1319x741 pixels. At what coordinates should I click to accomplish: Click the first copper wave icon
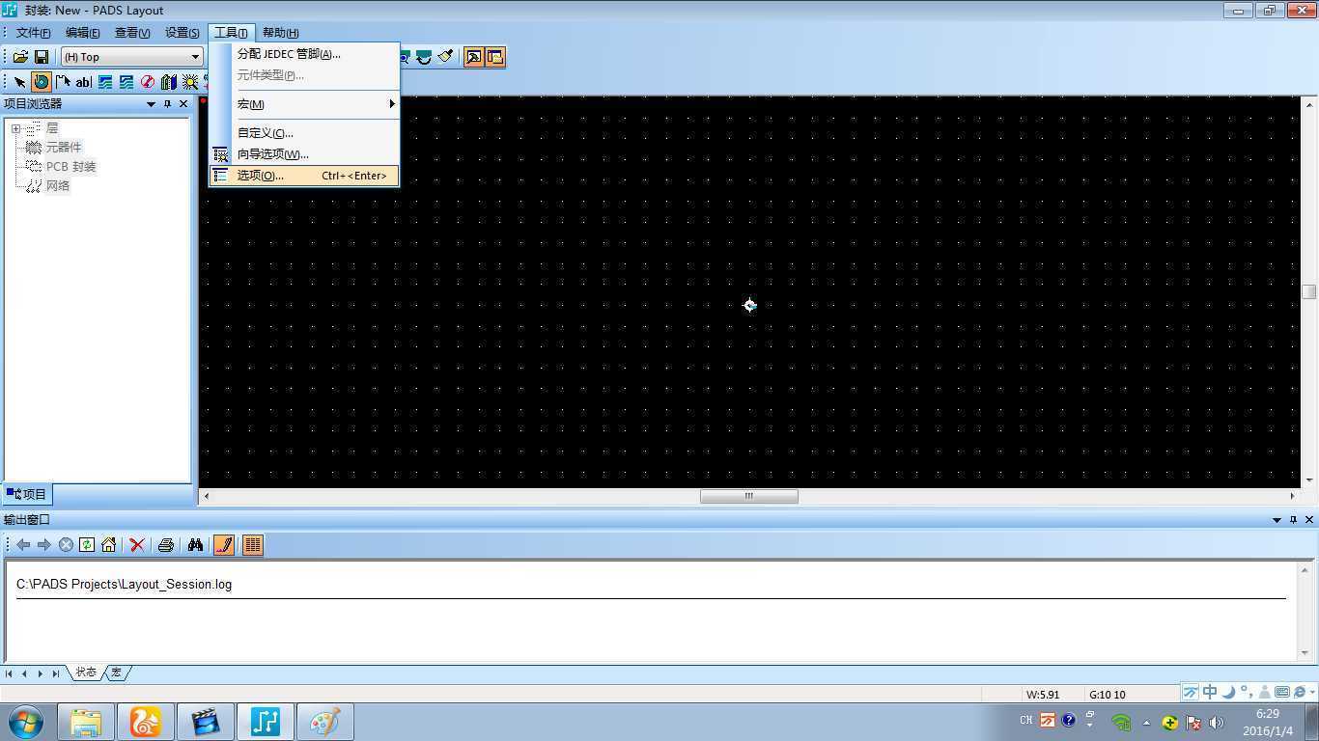pyautogui.click(x=105, y=82)
